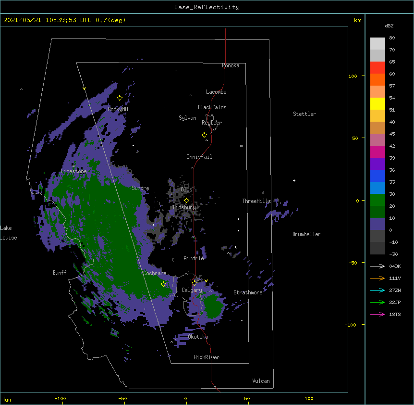Click the Innisfail town label

pyautogui.click(x=199, y=157)
